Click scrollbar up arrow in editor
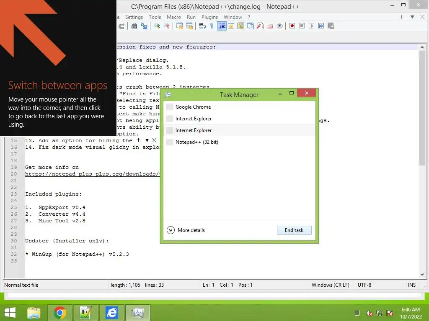Screen dimensions: 429x321 [422, 47]
